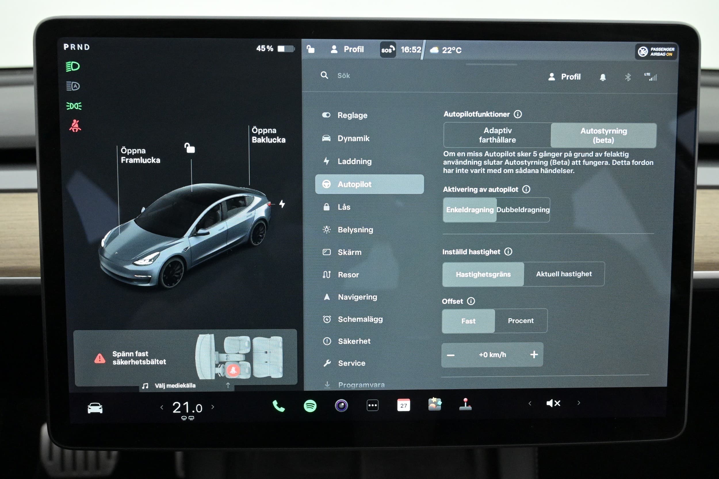Set speed to Hastighetsgräns
This screenshot has height=479, width=719.
point(483,274)
